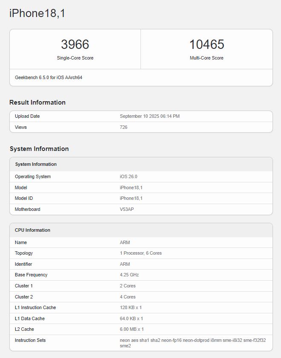Click the L2 Cache label
Viewport: 281px width, 358px height.
[x=24, y=329]
